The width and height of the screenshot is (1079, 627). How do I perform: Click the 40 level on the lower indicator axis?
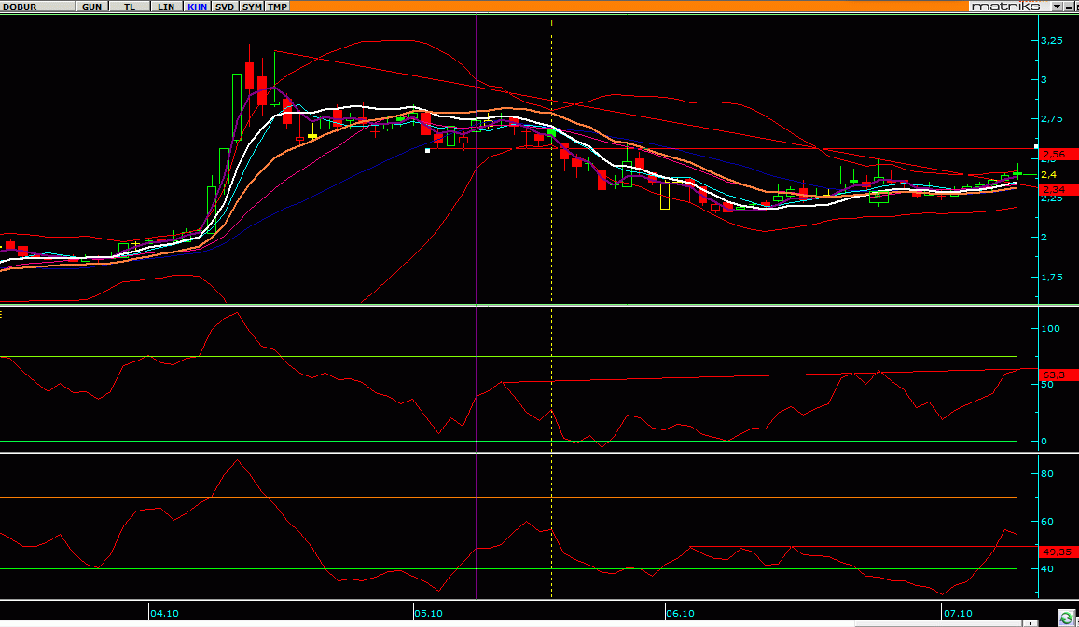(1046, 568)
